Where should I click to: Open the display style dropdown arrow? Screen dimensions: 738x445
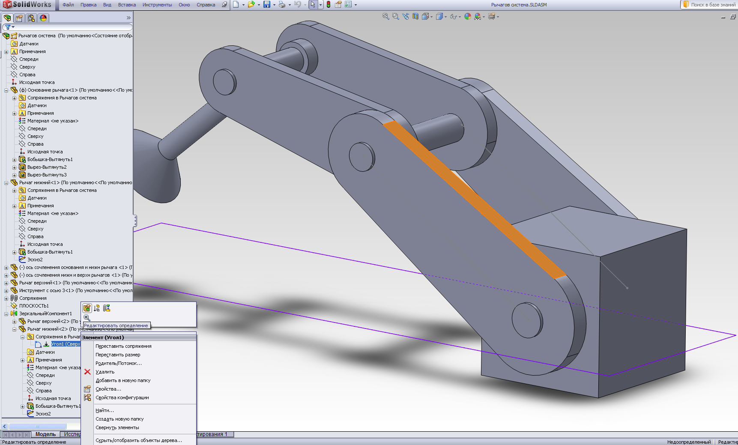(445, 17)
